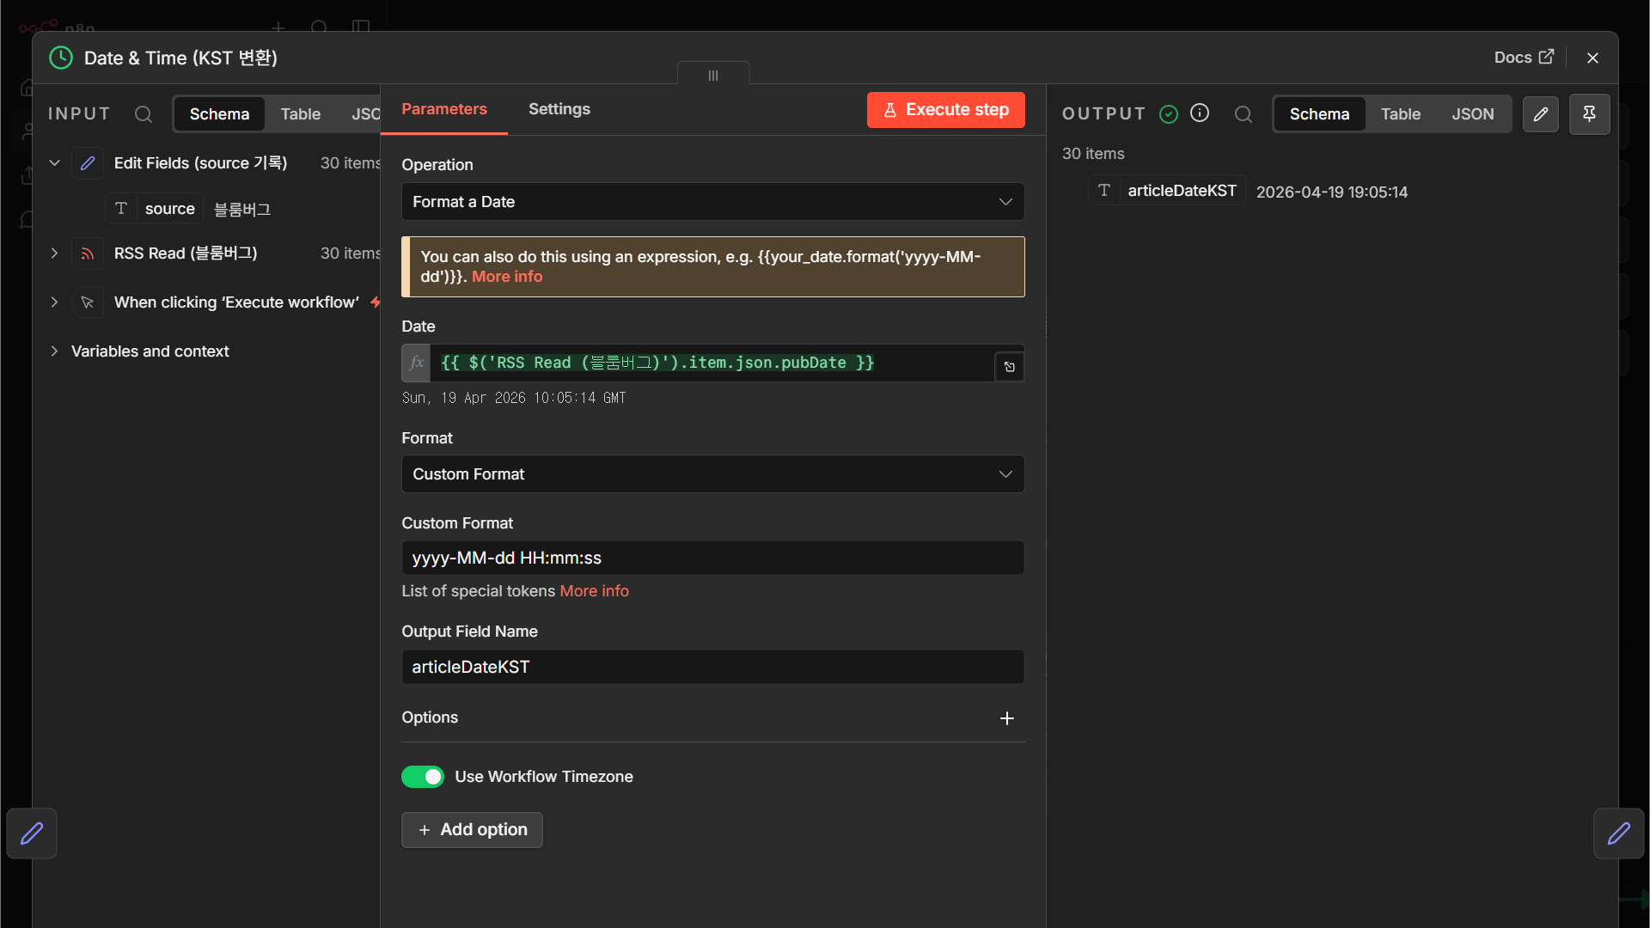Click the output info icon
The width and height of the screenshot is (1650, 928).
(x=1200, y=113)
